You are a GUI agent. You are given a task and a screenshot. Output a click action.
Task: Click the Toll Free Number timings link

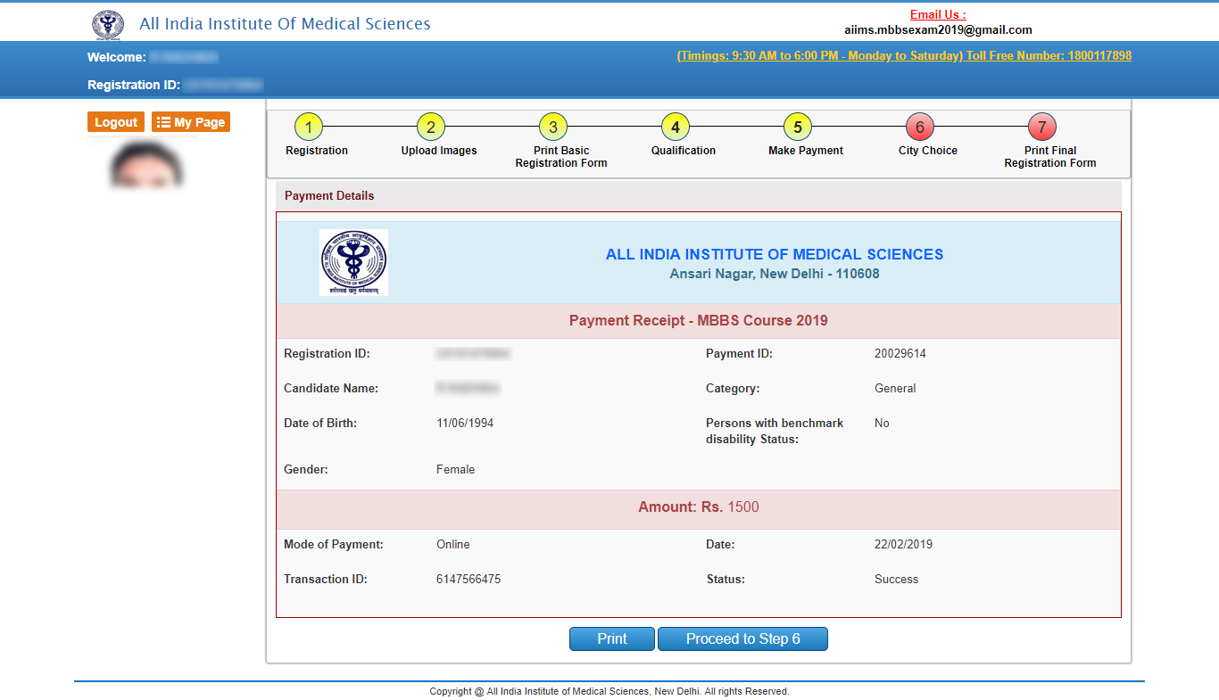click(904, 56)
